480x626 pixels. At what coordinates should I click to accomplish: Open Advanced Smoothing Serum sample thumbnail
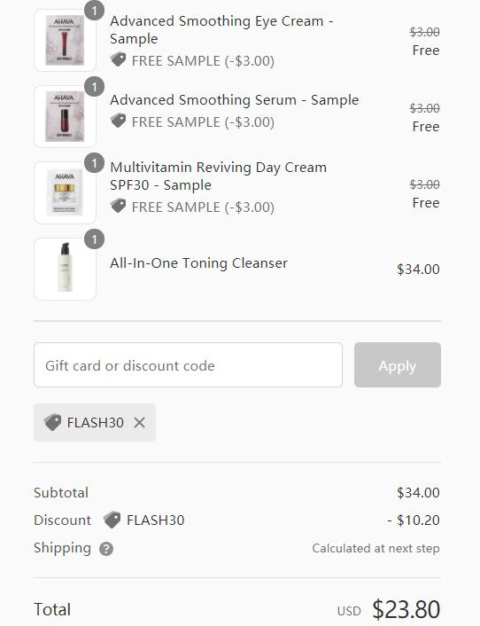coord(65,116)
